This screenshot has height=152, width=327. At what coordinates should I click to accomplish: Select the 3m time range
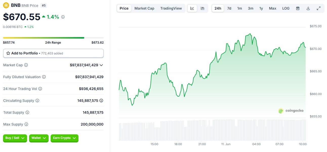251,8
